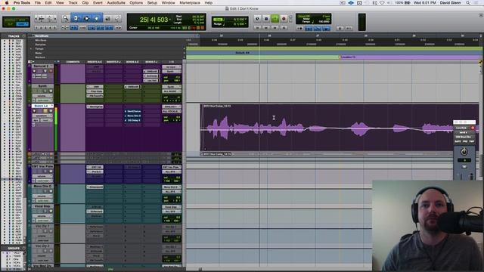
Task: Toggle the Mono Dlv send on Butch Ld
Action: tap(134, 116)
